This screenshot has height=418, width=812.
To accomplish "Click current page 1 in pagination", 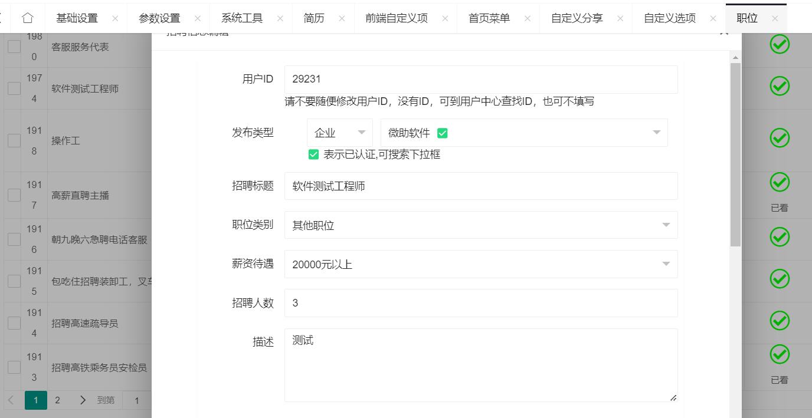I will coord(36,400).
